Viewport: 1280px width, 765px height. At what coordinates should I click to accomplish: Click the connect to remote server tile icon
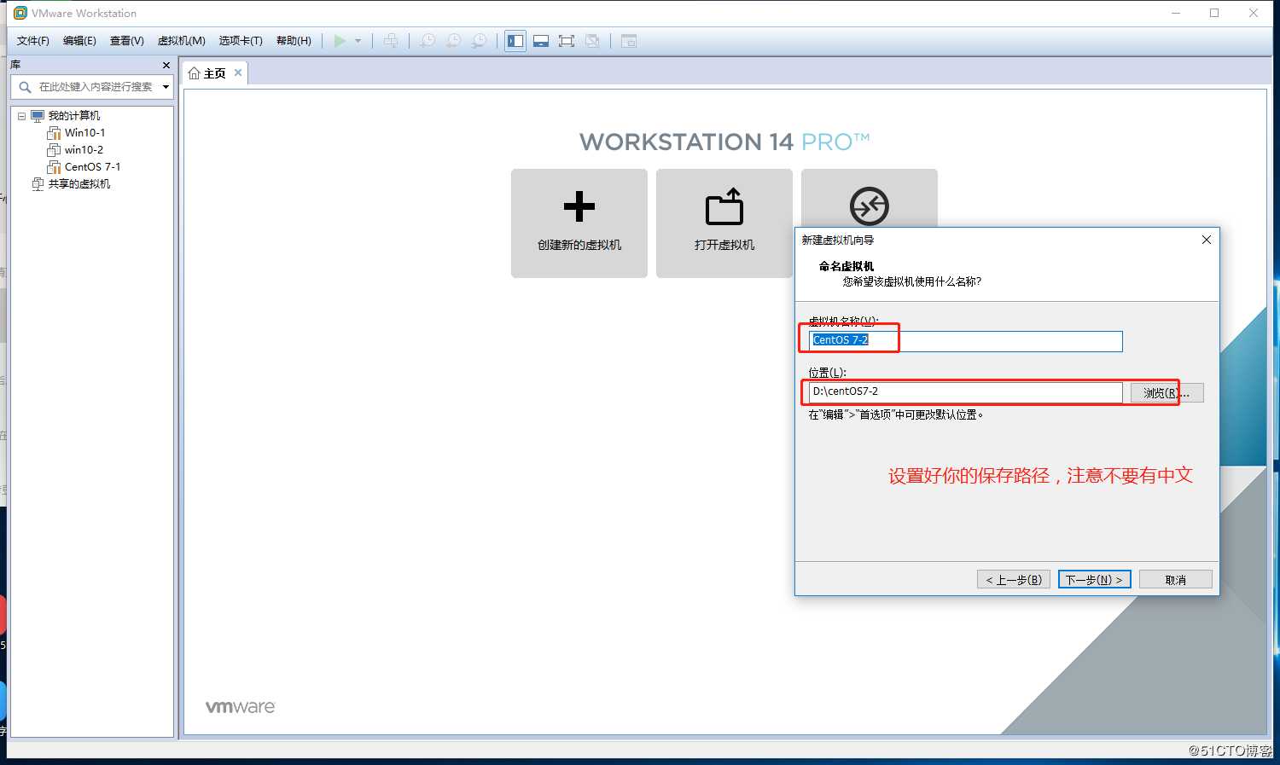coord(870,206)
